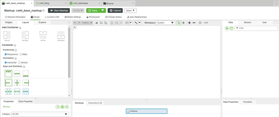The width and height of the screenshot is (279, 117).
Task: Click the layout preview icon in the toolbar
Action: coord(127,23)
